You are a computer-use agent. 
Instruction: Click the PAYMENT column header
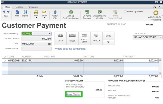coord(130,57)
